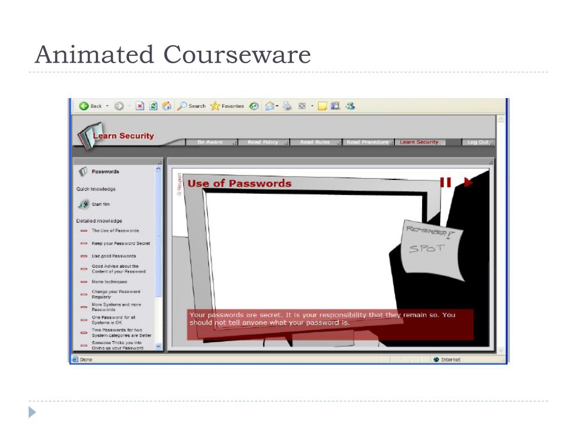The width and height of the screenshot is (577, 433).
Task: Click the Detailed knowledge heading
Action: pyautogui.click(x=99, y=221)
